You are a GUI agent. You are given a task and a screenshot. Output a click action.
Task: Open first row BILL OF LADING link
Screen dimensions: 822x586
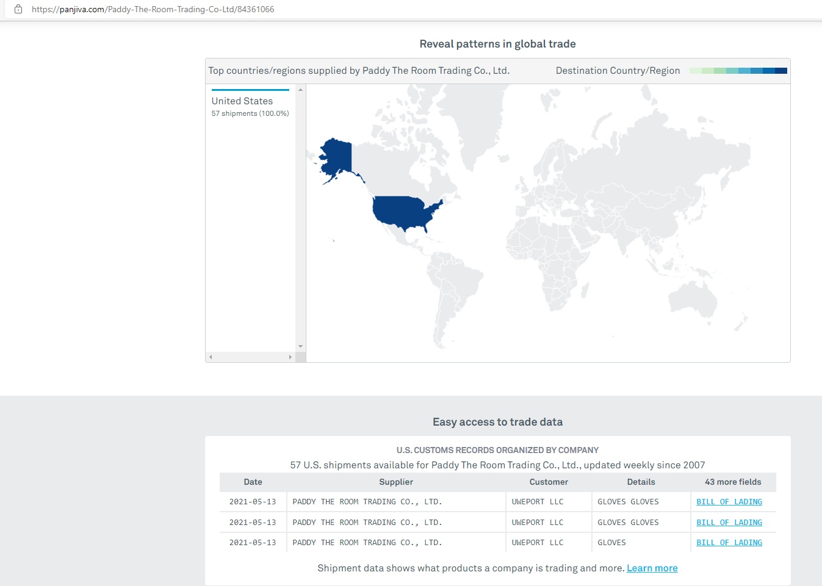click(729, 502)
